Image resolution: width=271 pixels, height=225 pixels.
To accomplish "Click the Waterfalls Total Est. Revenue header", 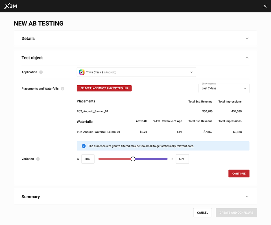I will pos(200,121).
